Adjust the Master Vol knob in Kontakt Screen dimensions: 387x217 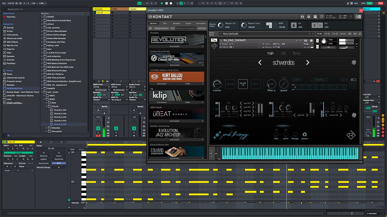(x=221, y=25)
